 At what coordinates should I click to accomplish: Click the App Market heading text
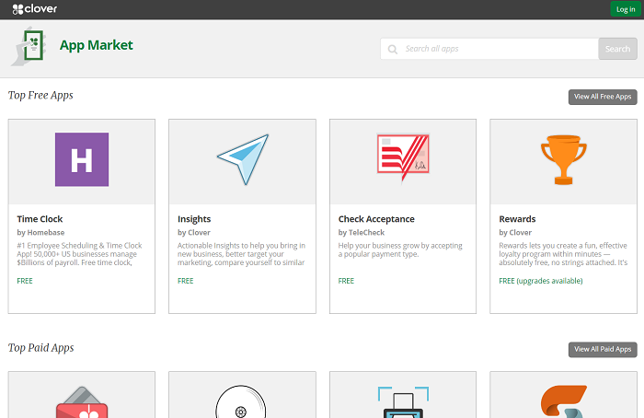(96, 45)
